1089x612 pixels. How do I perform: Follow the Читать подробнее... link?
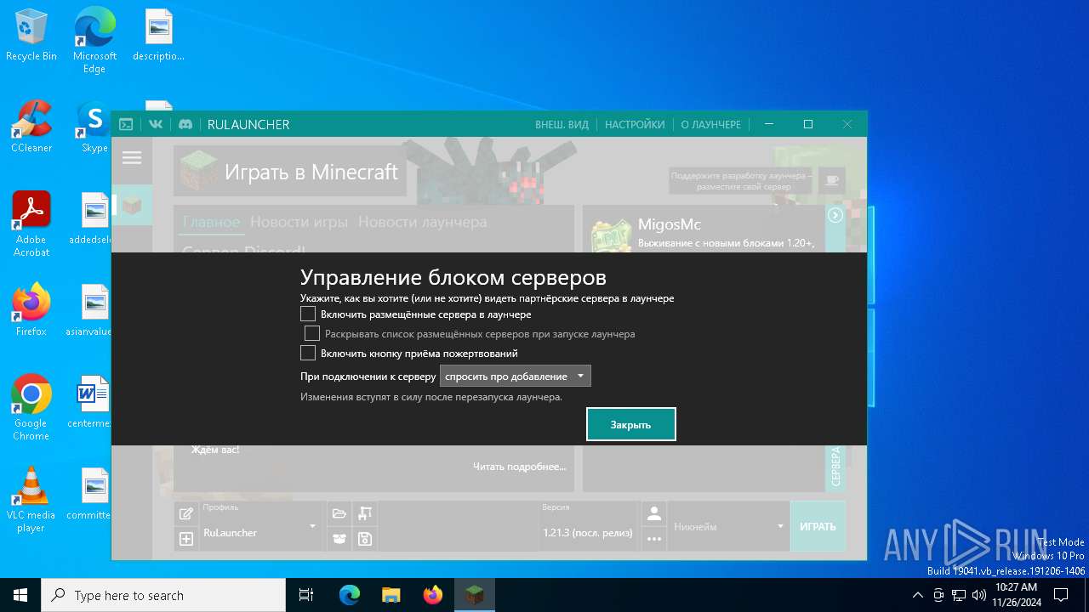[x=519, y=467]
